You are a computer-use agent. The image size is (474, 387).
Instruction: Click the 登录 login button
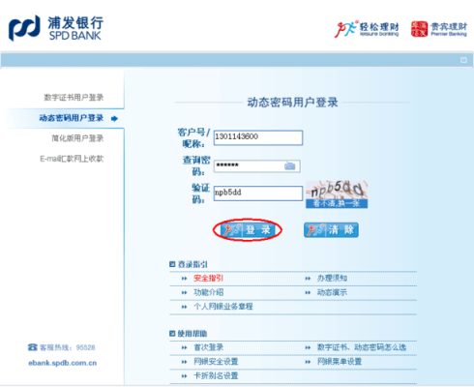point(248,230)
